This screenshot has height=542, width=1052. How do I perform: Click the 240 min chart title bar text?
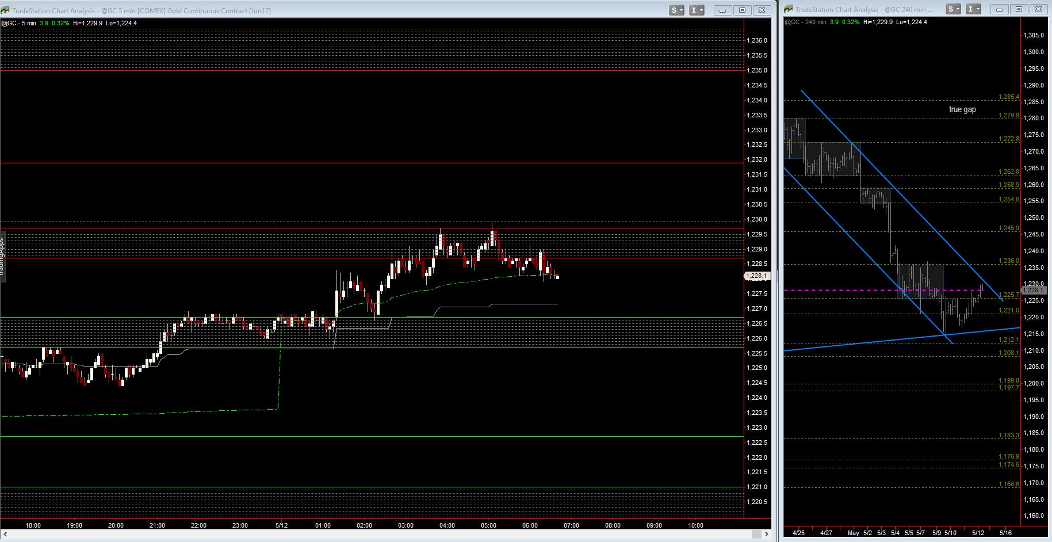(864, 9)
